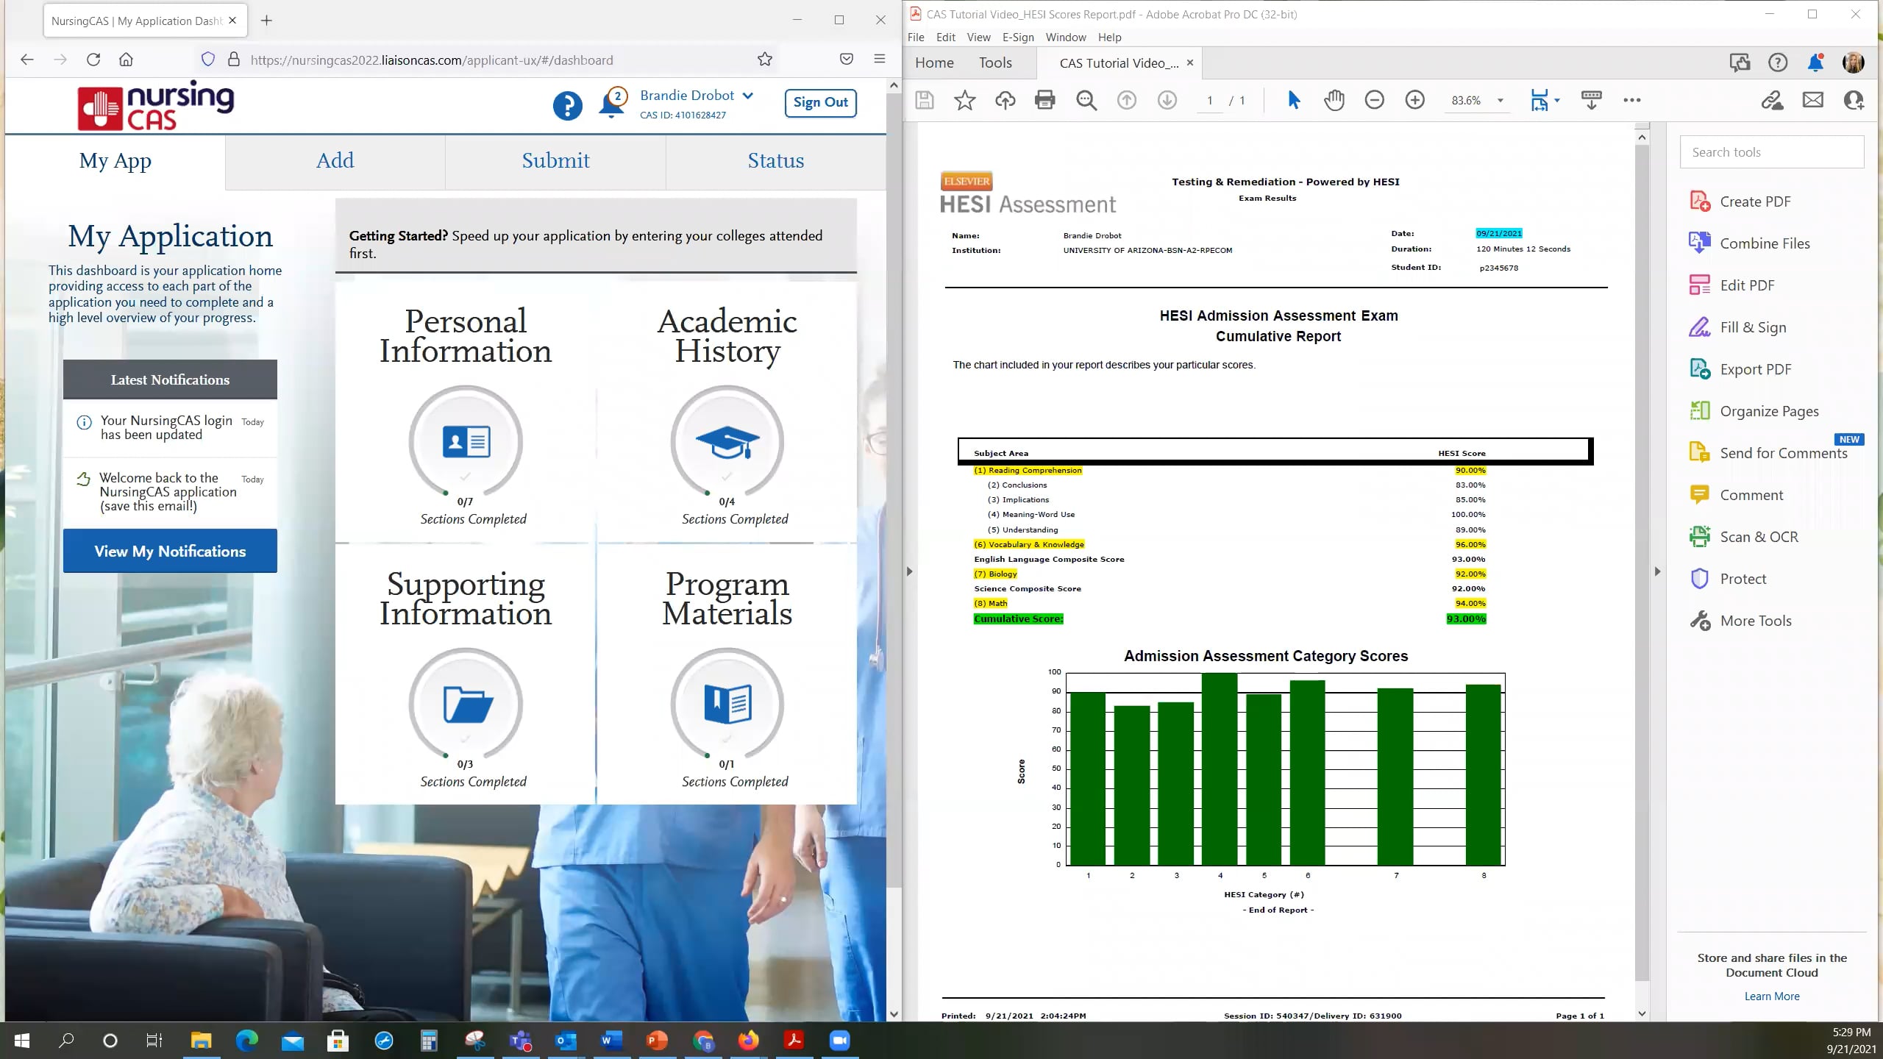Click the Print icon in Acrobat toolbar
Image resolution: width=1883 pixels, height=1059 pixels.
(1044, 100)
